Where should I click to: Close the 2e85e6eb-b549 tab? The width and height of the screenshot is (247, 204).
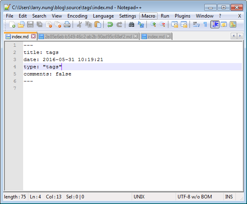[136, 36]
